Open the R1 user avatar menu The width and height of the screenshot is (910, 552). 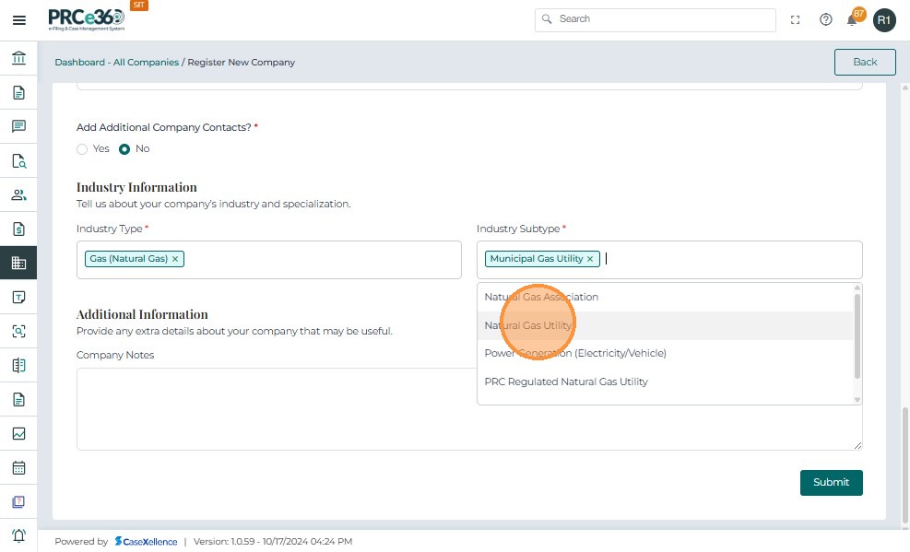(884, 20)
